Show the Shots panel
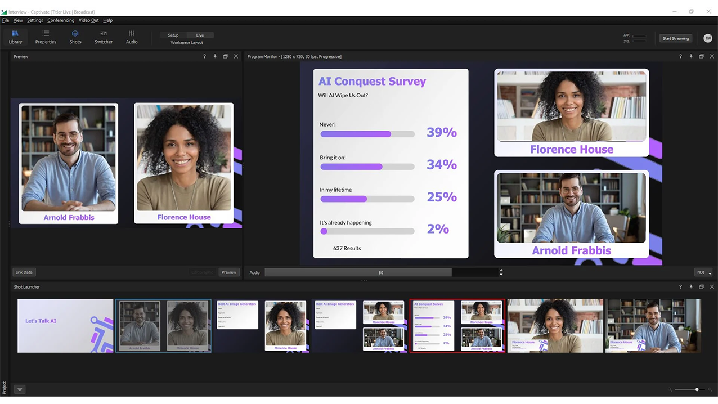This screenshot has width=718, height=404. click(x=75, y=37)
